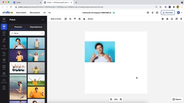Open the 50% zoom level control
This screenshot has height=103, width=184.
click(x=116, y=99)
